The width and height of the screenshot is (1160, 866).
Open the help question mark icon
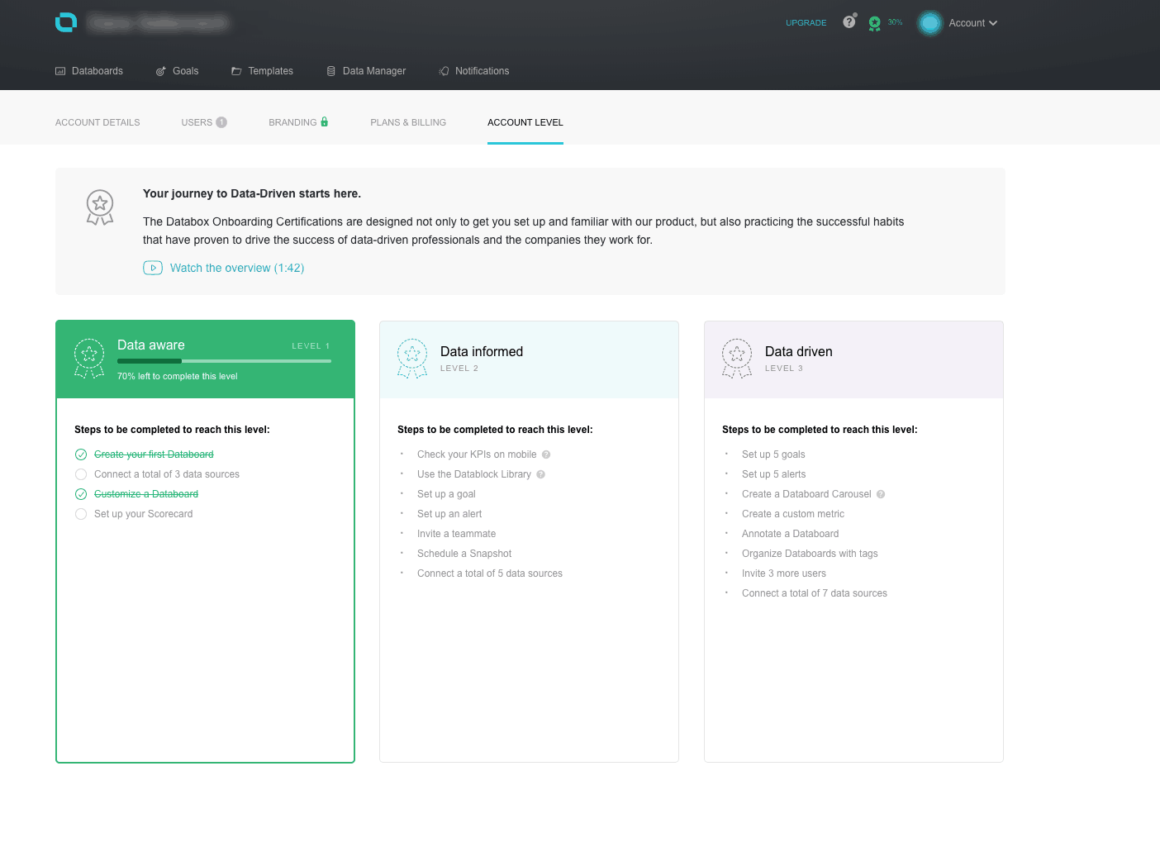pyautogui.click(x=849, y=22)
